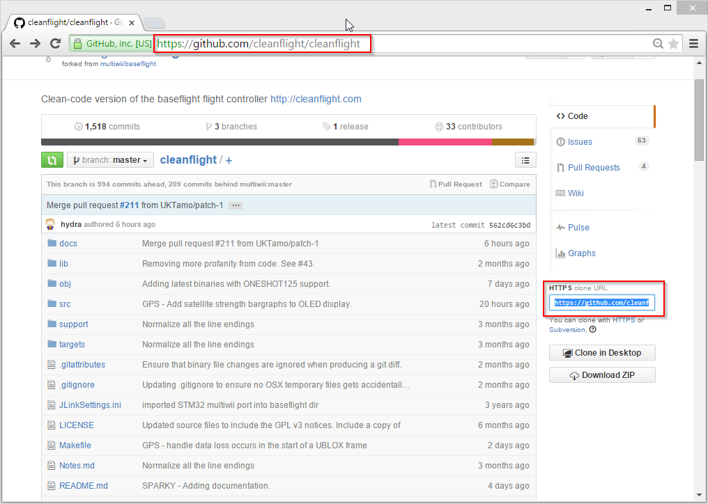This screenshot has height=504, width=708.
Task: Open latest commit 562cd6c3bd
Action: [x=510, y=225]
